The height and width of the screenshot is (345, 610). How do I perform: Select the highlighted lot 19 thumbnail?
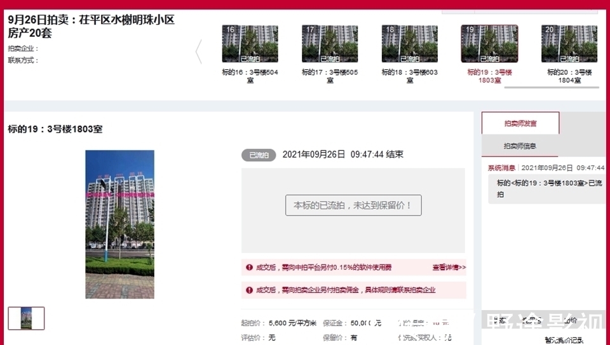[489, 44]
